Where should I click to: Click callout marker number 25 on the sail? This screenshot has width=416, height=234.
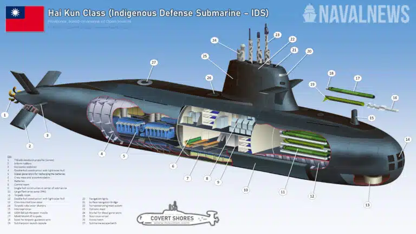click(205, 56)
